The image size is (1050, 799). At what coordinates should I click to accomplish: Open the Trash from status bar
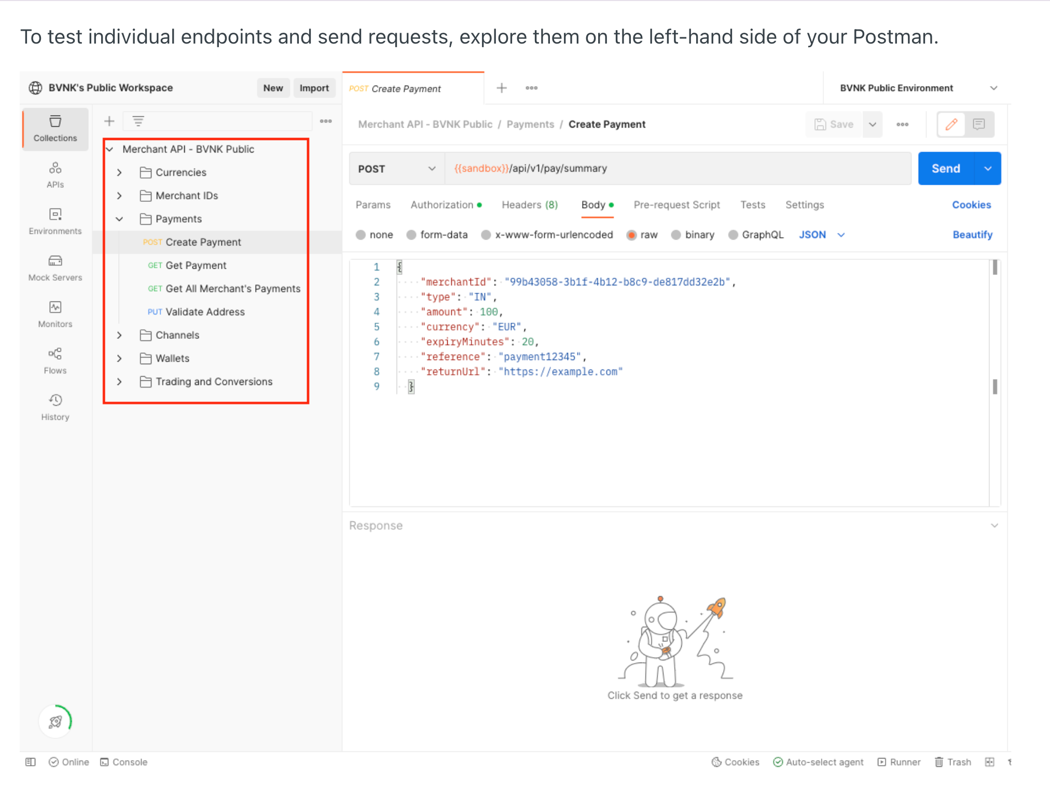[953, 762]
